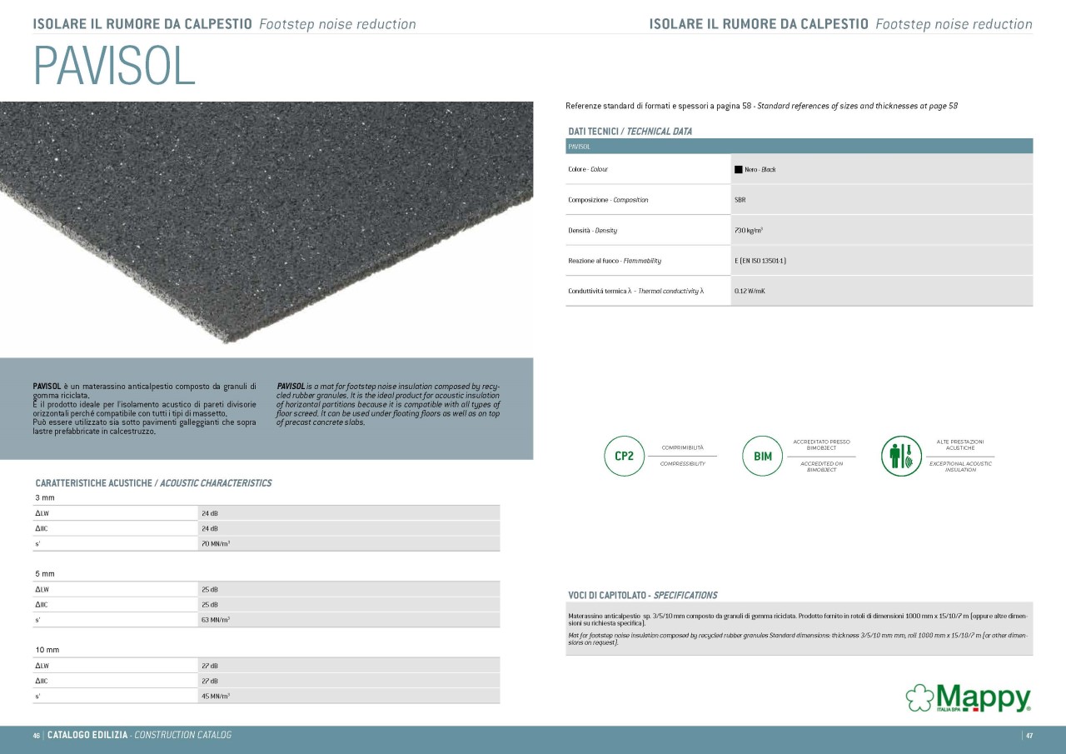Click the 3 mm thickness label
The width and height of the screenshot is (1066, 754).
click(45, 497)
